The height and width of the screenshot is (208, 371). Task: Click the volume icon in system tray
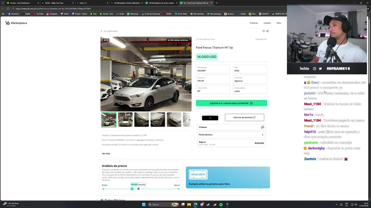coord(356,205)
